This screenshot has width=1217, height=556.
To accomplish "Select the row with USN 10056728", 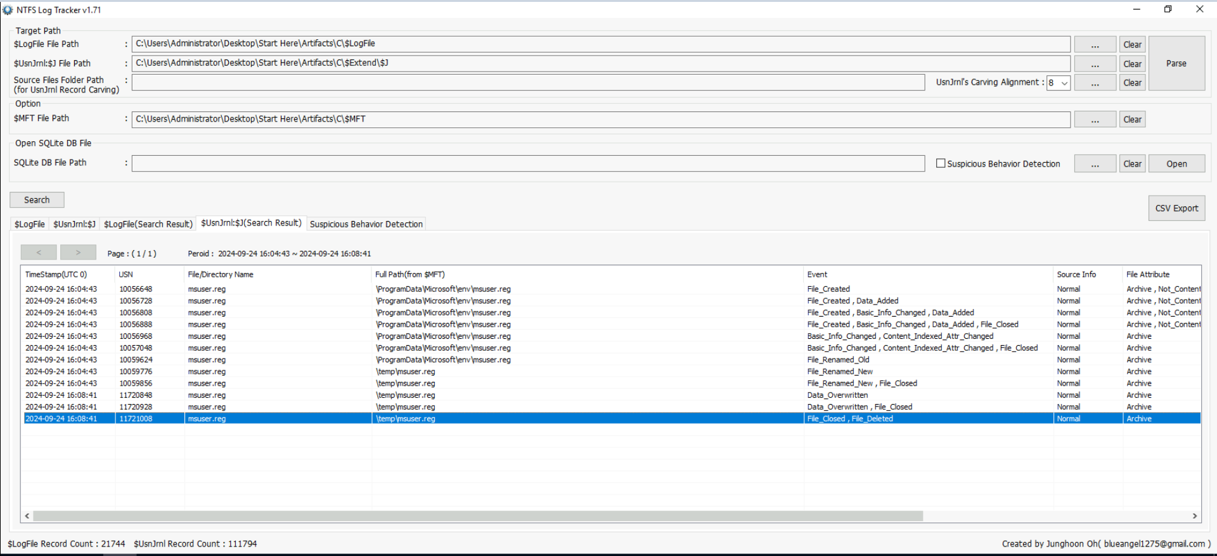I will 612,301.
